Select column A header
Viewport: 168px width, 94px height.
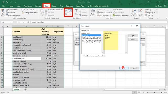coord(8,26)
